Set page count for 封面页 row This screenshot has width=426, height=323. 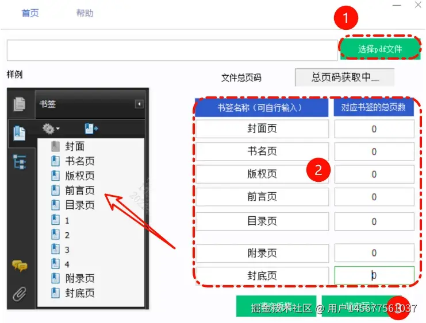374,129
